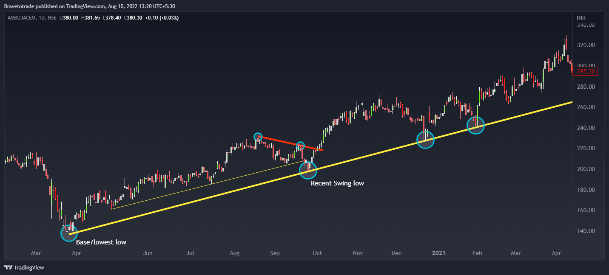Click the 160.00 price axis label
609x275 pixels.
[586, 210]
